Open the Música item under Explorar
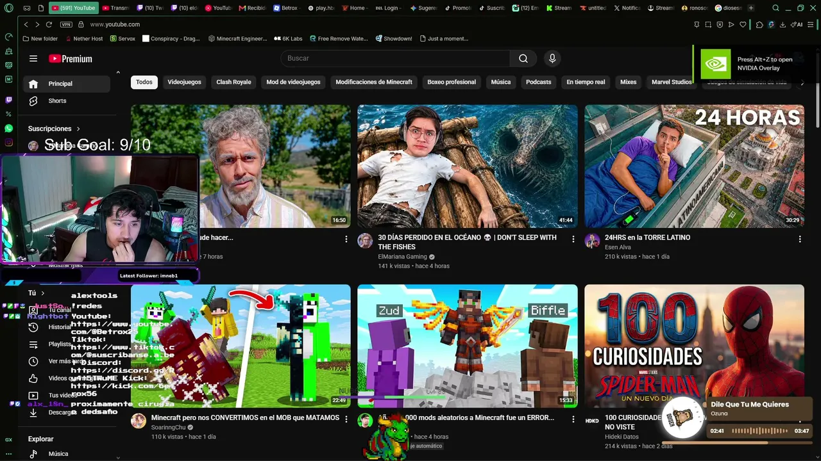 67,454
